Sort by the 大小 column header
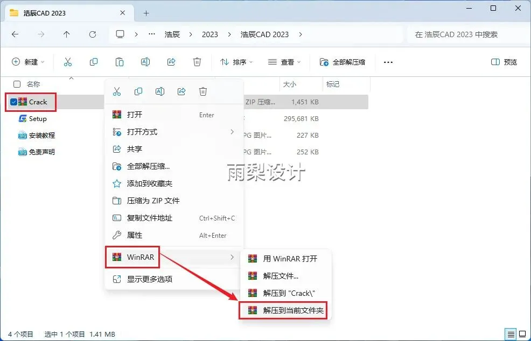 (x=290, y=84)
